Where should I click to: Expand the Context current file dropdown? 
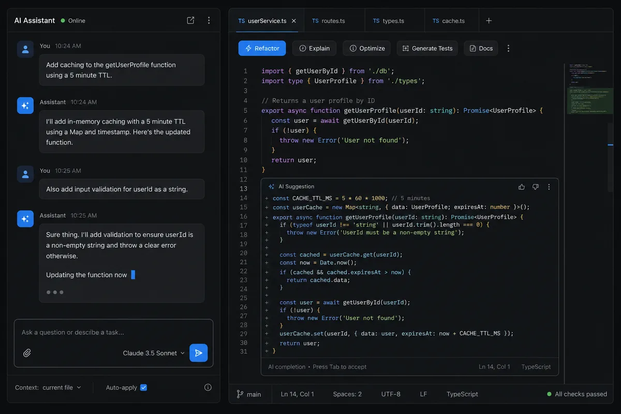coord(62,387)
